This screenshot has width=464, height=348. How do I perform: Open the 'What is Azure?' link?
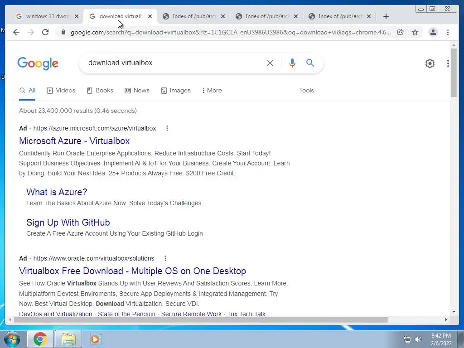point(57,192)
